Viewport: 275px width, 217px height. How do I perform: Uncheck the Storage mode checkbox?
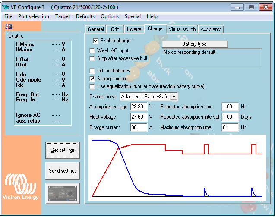pyautogui.click(x=92, y=79)
